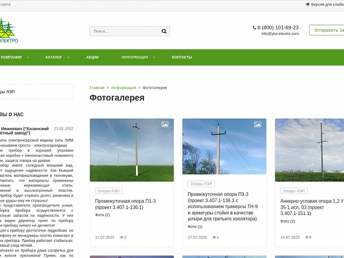Viewport: 344px width, 258px height.
Task: Open title Анкерно-угловая опора 1,2 У
Action: pyautogui.click(x=312, y=207)
